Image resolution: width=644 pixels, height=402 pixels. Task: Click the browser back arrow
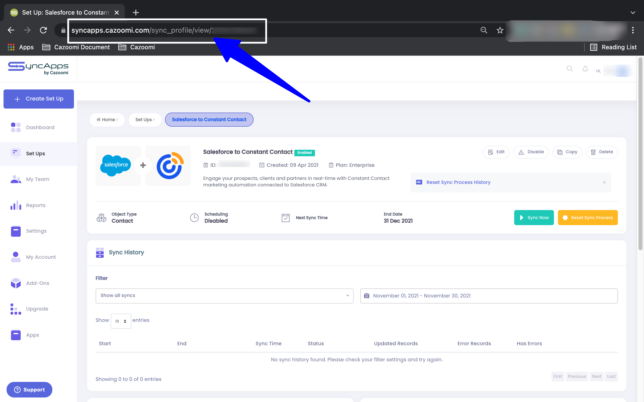point(11,30)
